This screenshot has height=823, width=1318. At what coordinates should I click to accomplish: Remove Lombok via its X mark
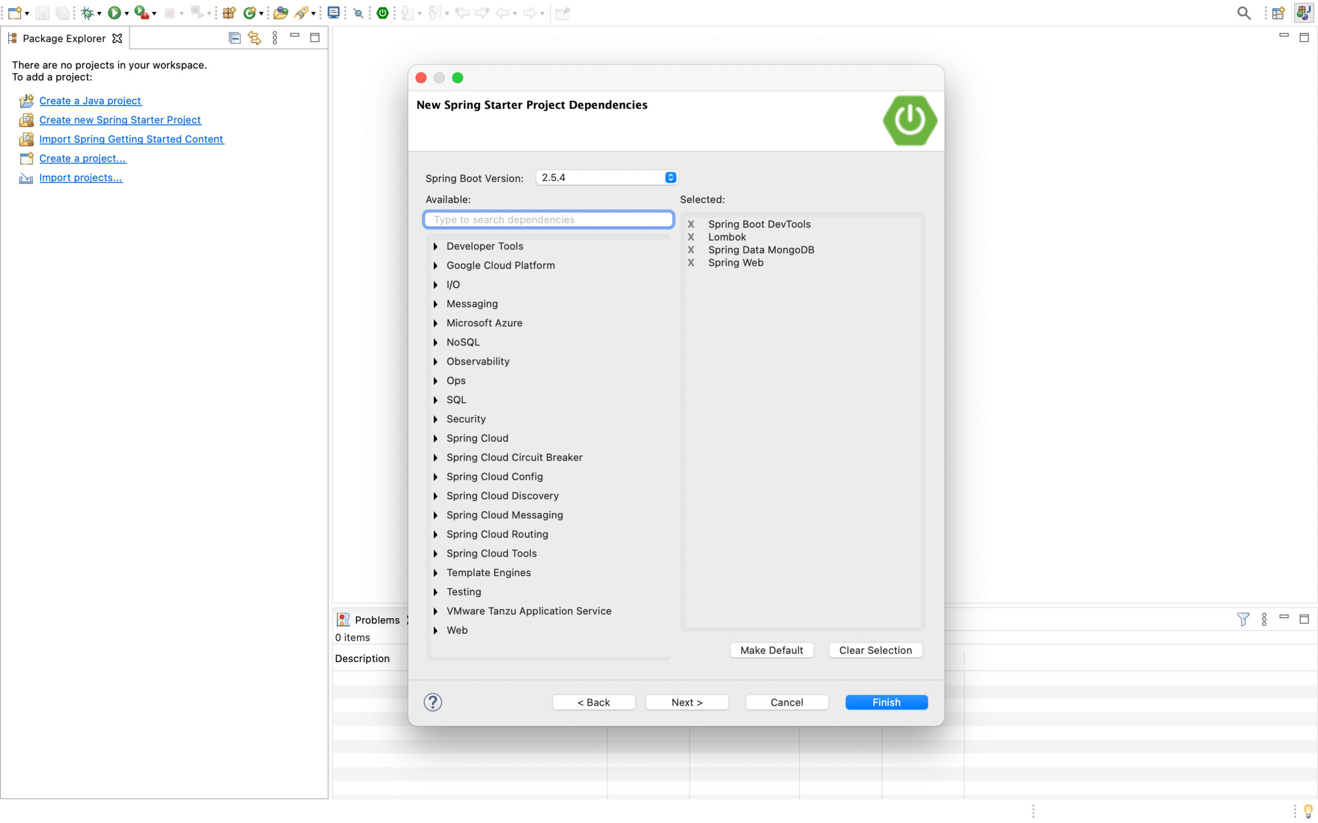pos(690,237)
